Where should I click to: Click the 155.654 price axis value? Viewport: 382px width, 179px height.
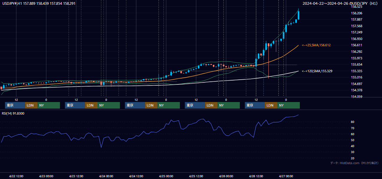pyautogui.click(x=357, y=64)
